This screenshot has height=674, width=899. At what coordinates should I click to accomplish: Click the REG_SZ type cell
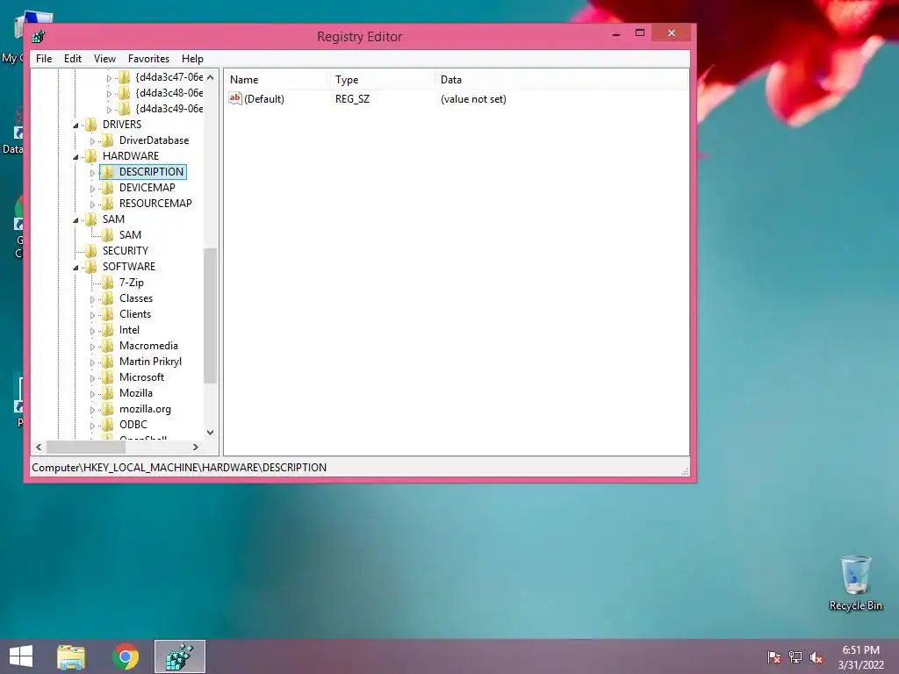pos(353,99)
